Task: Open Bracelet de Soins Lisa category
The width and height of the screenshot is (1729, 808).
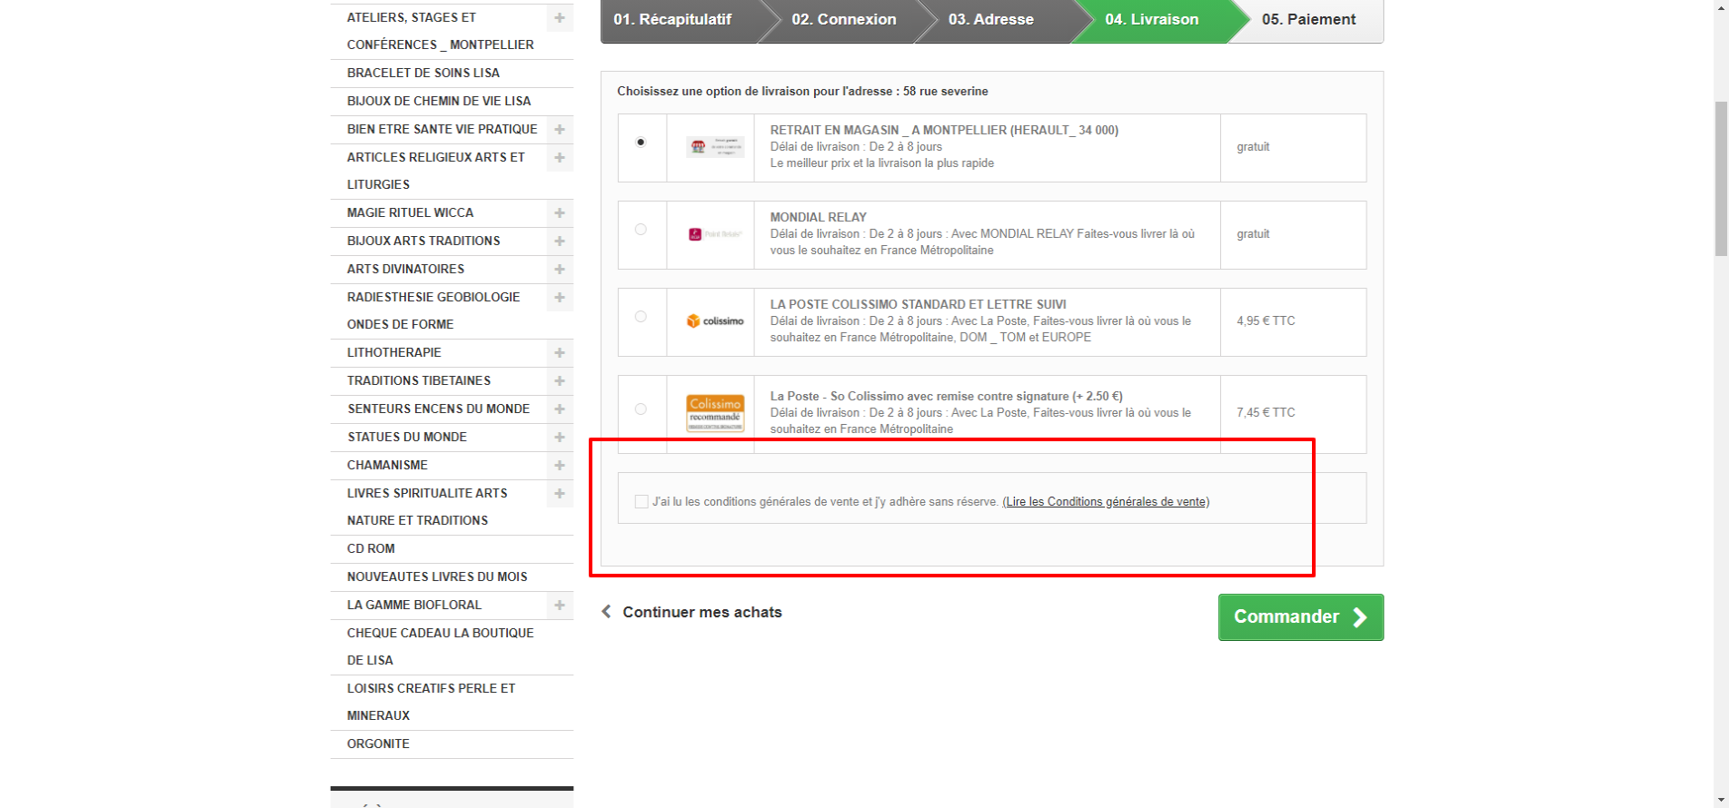Action: click(x=423, y=74)
